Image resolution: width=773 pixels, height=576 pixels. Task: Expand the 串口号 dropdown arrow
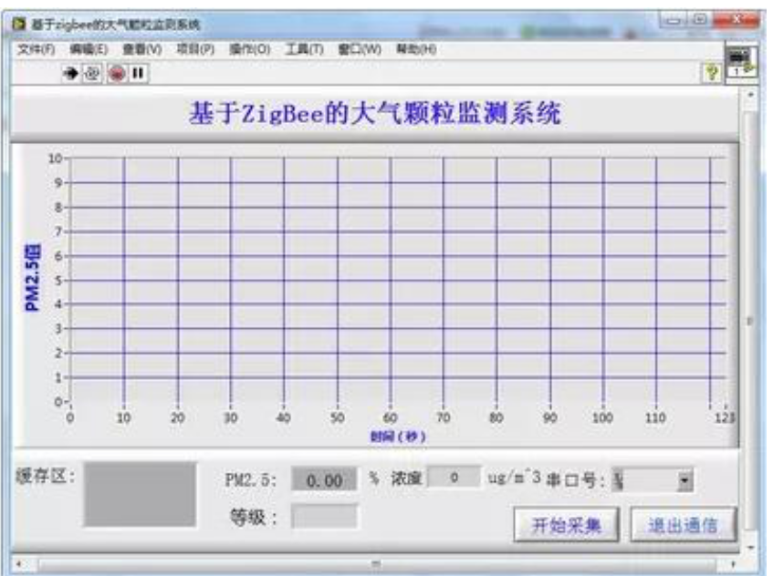684,480
